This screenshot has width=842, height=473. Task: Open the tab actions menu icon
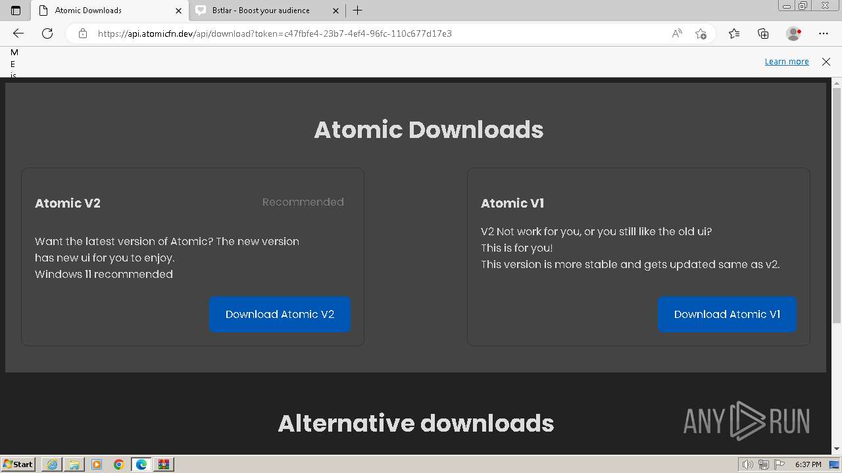click(16, 11)
